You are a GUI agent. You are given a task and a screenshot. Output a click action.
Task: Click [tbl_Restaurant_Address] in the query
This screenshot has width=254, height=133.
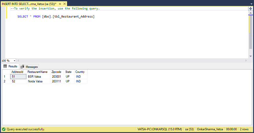(x=73, y=17)
